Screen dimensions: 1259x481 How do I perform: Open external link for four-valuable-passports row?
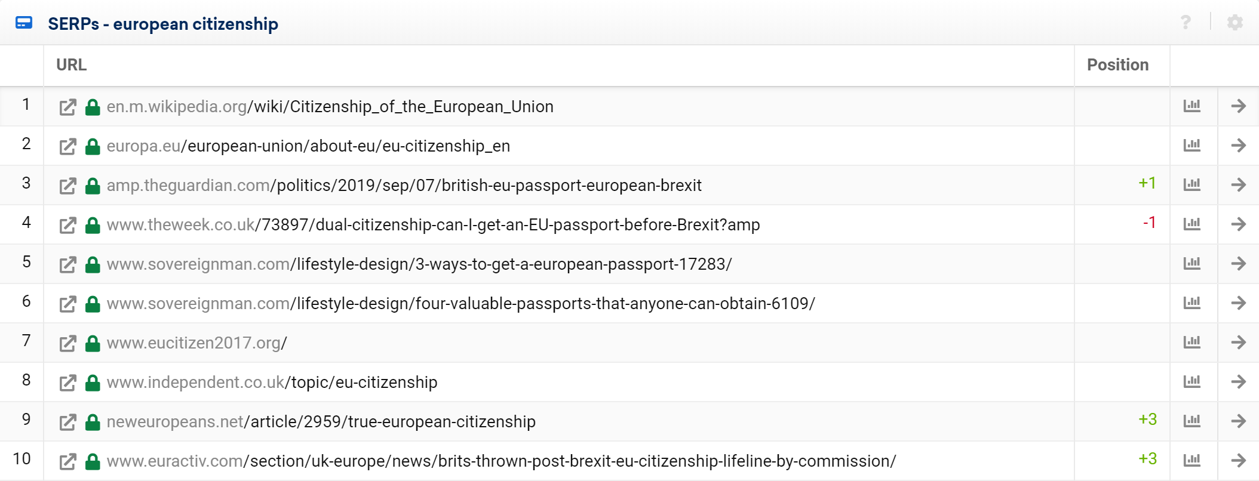click(67, 304)
